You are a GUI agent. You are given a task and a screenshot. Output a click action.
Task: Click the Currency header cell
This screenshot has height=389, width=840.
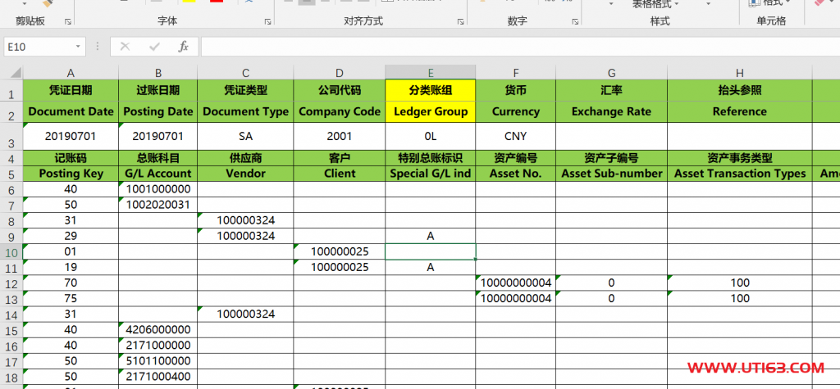click(516, 112)
